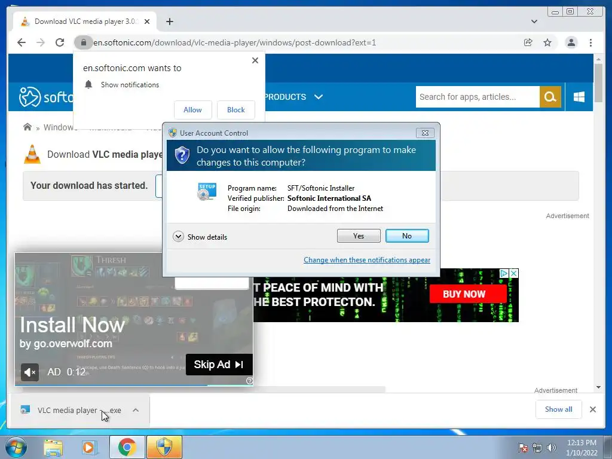Open Chrome three-dot menu
This screenshot has height=459, width=612.
(590, 42)
